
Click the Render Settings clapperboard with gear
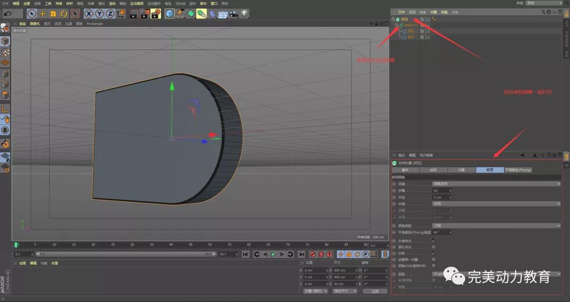coord(155,14)
